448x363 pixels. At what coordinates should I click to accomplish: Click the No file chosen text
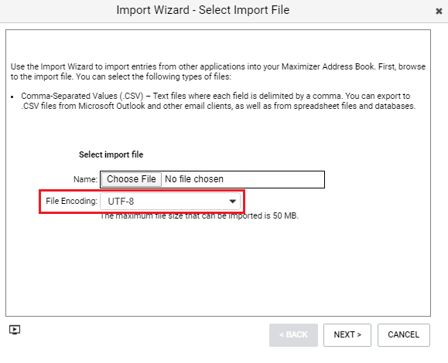coord(194,179)
